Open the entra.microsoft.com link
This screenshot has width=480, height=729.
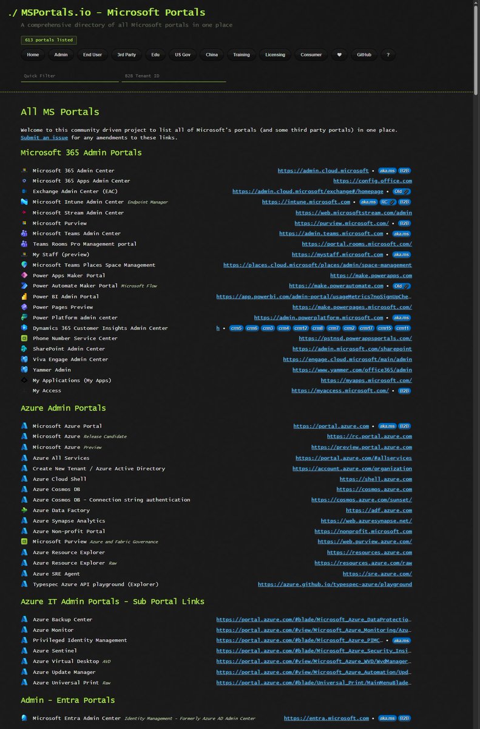pyautogui.click(x=326, y=718)
